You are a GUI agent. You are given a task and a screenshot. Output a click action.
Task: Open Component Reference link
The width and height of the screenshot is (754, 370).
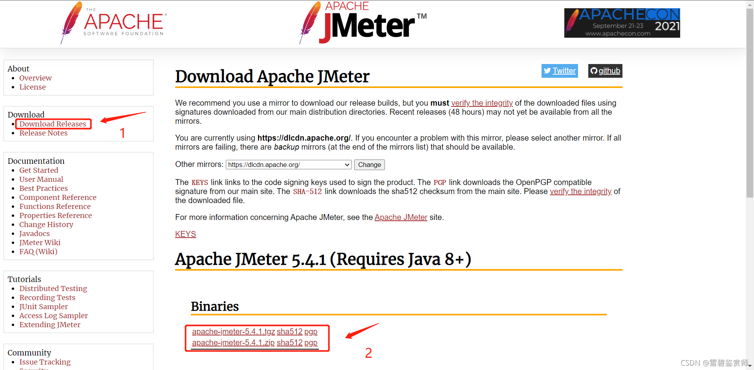click(x=58, y=197)
